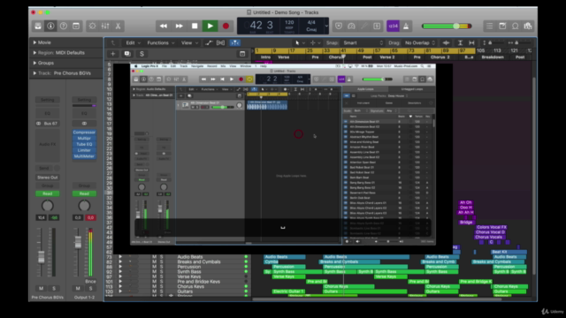Mute the Chorus Keys track
The image size is (566, 318).
(x=154, y=286)
